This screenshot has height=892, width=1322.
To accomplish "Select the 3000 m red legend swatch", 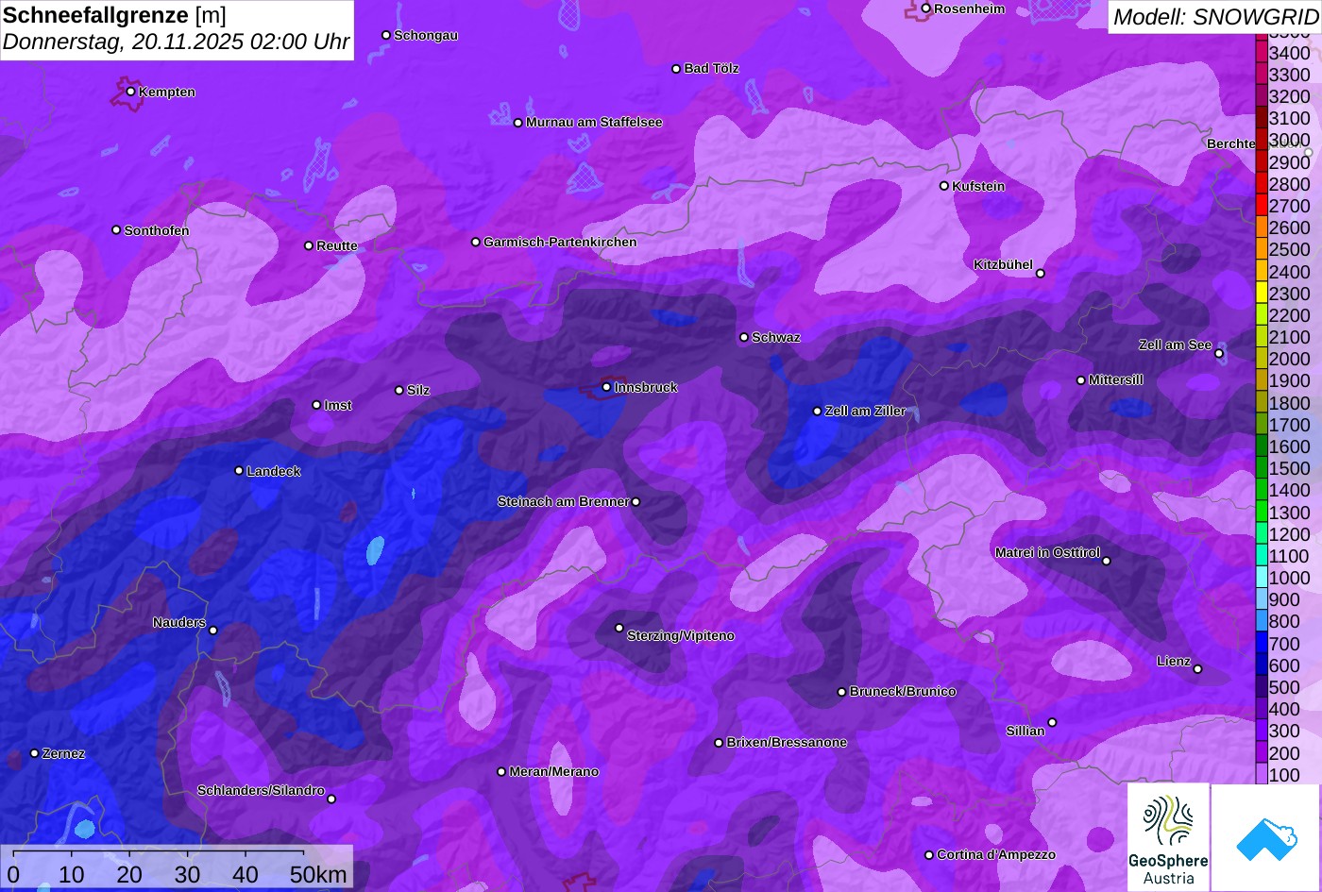I will [1261, 141].
